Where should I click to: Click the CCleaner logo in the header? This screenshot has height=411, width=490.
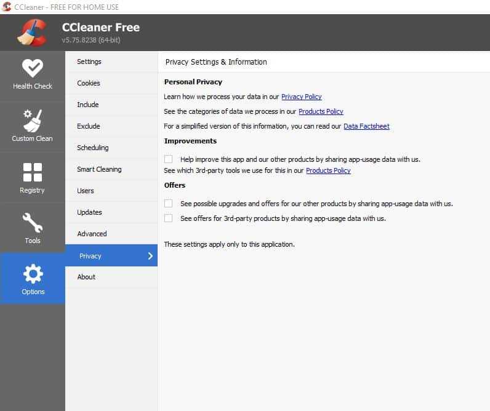click(x=33, y=33)
